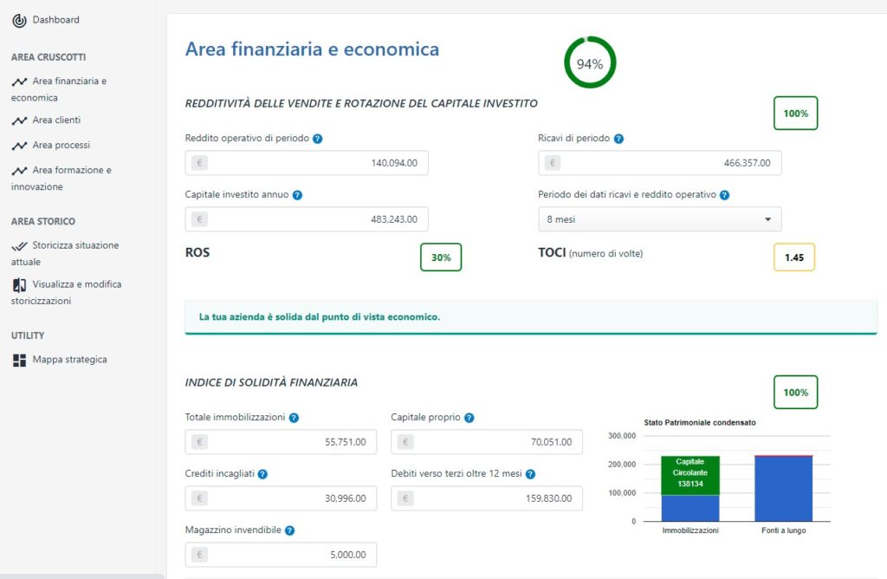Click the TOCI 1.45 value box
The height and width of the screenshot is (579, 887).
[x=794, y=257]
